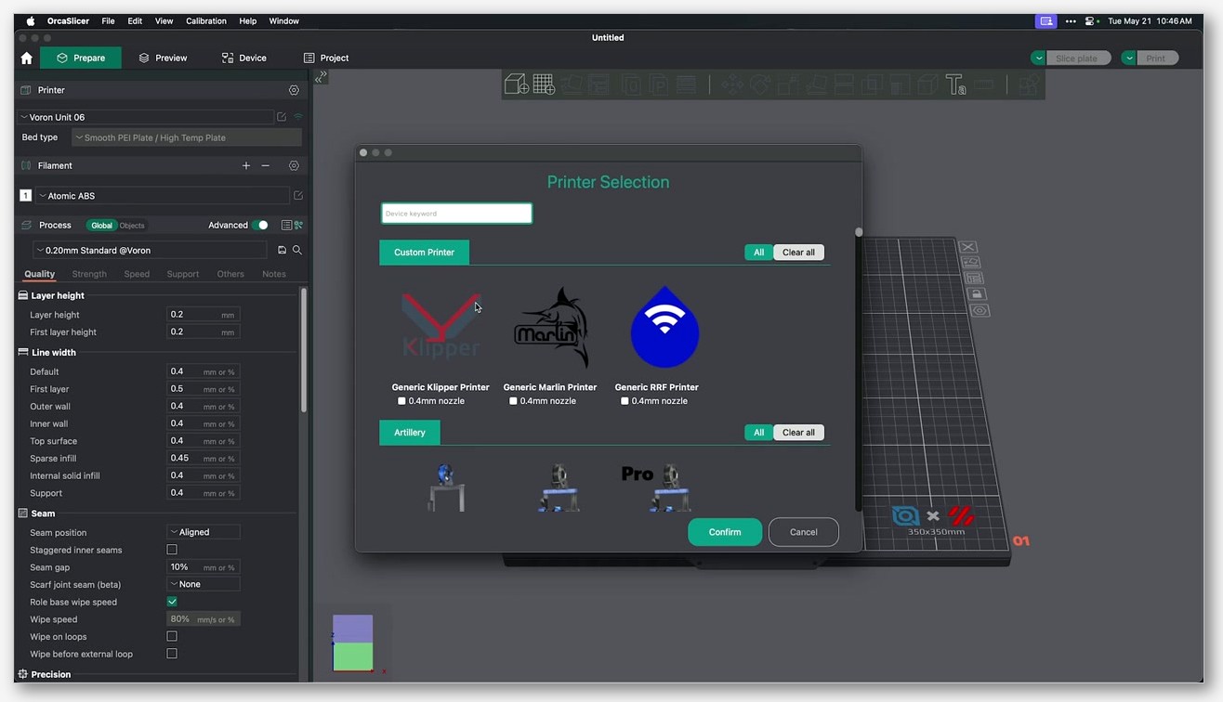
Task: Switch process scope to Objects
Action: point(132,225)
